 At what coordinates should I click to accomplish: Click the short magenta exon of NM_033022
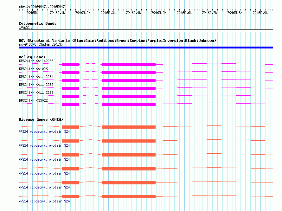pos(70,104)
